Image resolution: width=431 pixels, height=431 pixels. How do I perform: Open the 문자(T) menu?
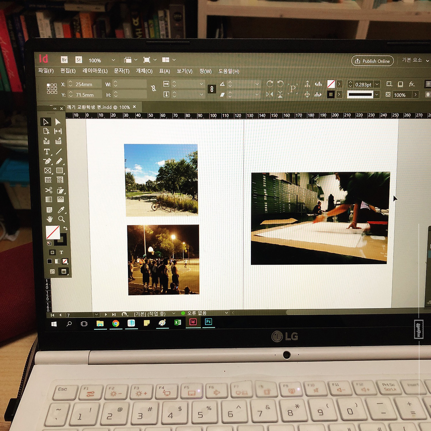pos(122,71)
